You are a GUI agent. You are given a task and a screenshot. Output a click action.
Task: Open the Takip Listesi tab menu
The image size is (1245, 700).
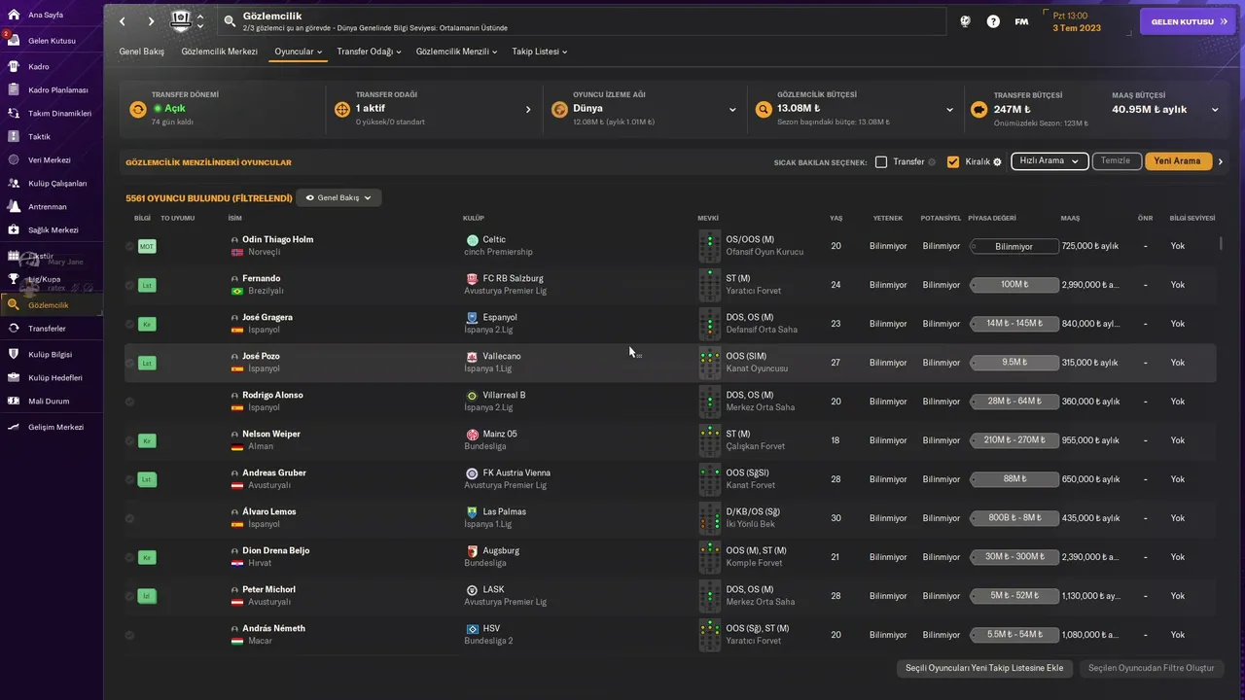(539, 52)
